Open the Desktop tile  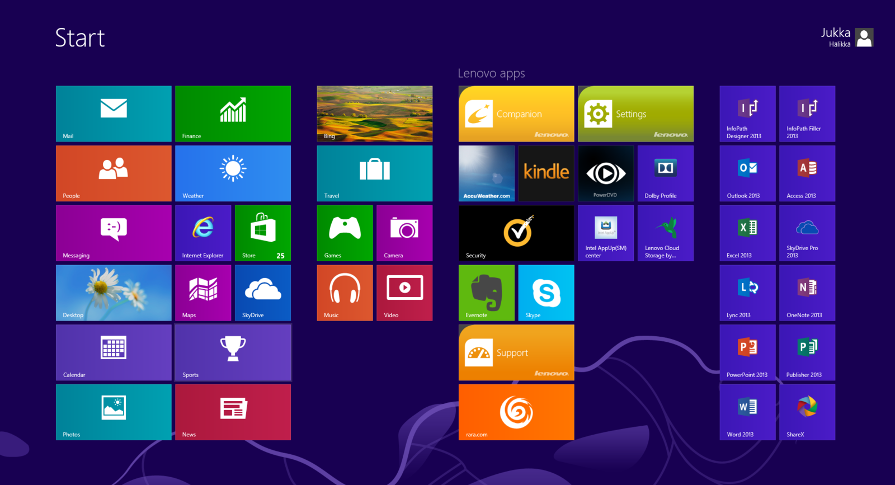pyautogui.click(x=114, y=293)
